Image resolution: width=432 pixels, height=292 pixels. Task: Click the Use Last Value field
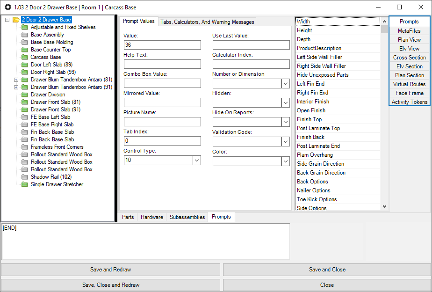pyautogui.click(x=251, y=45)
